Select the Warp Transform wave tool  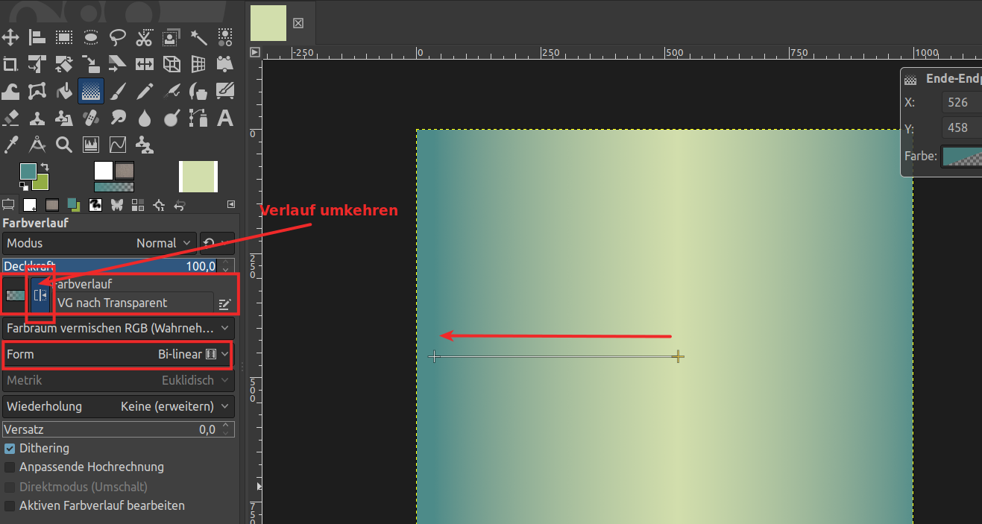(x=10, y=91)
